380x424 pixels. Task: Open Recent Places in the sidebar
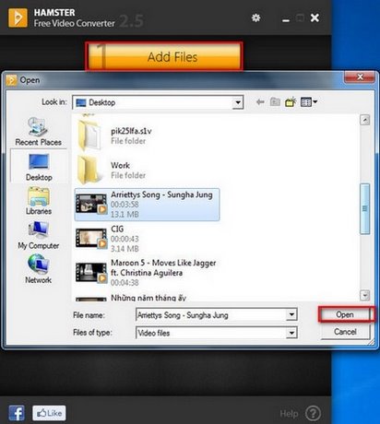pyautogui.click(x=39, y=132)
